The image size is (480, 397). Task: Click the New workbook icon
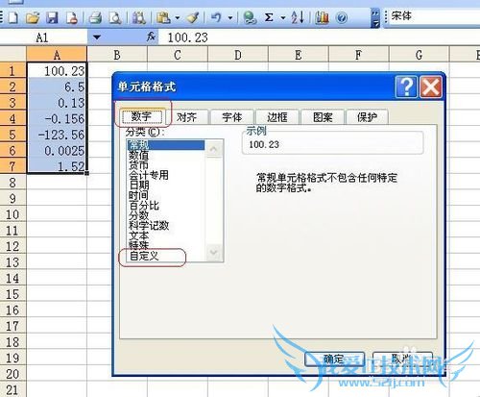pyautogui.click(x=13, y=17)
